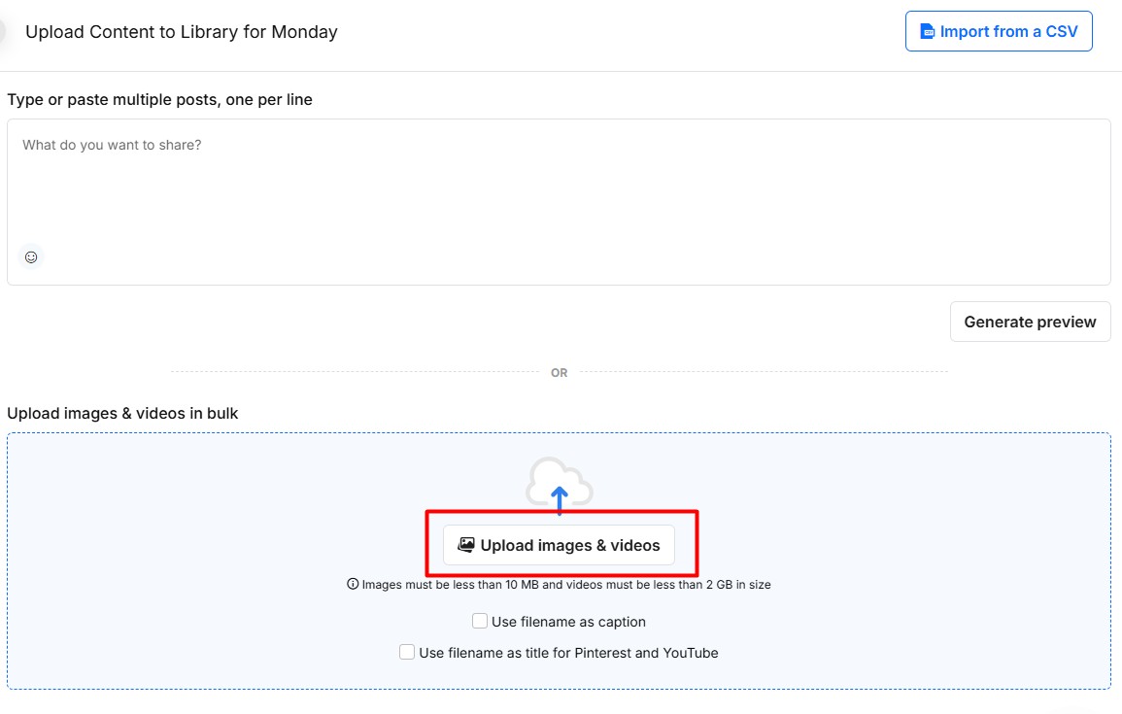Viewport: 1122px width, 714px height.
Task: Enable the "Use filename as caption" checkbox
Action: (479, 620)
